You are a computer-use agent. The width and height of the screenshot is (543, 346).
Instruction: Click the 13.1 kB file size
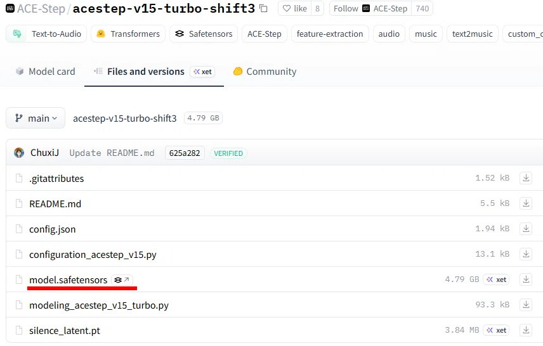pos(492,254)
